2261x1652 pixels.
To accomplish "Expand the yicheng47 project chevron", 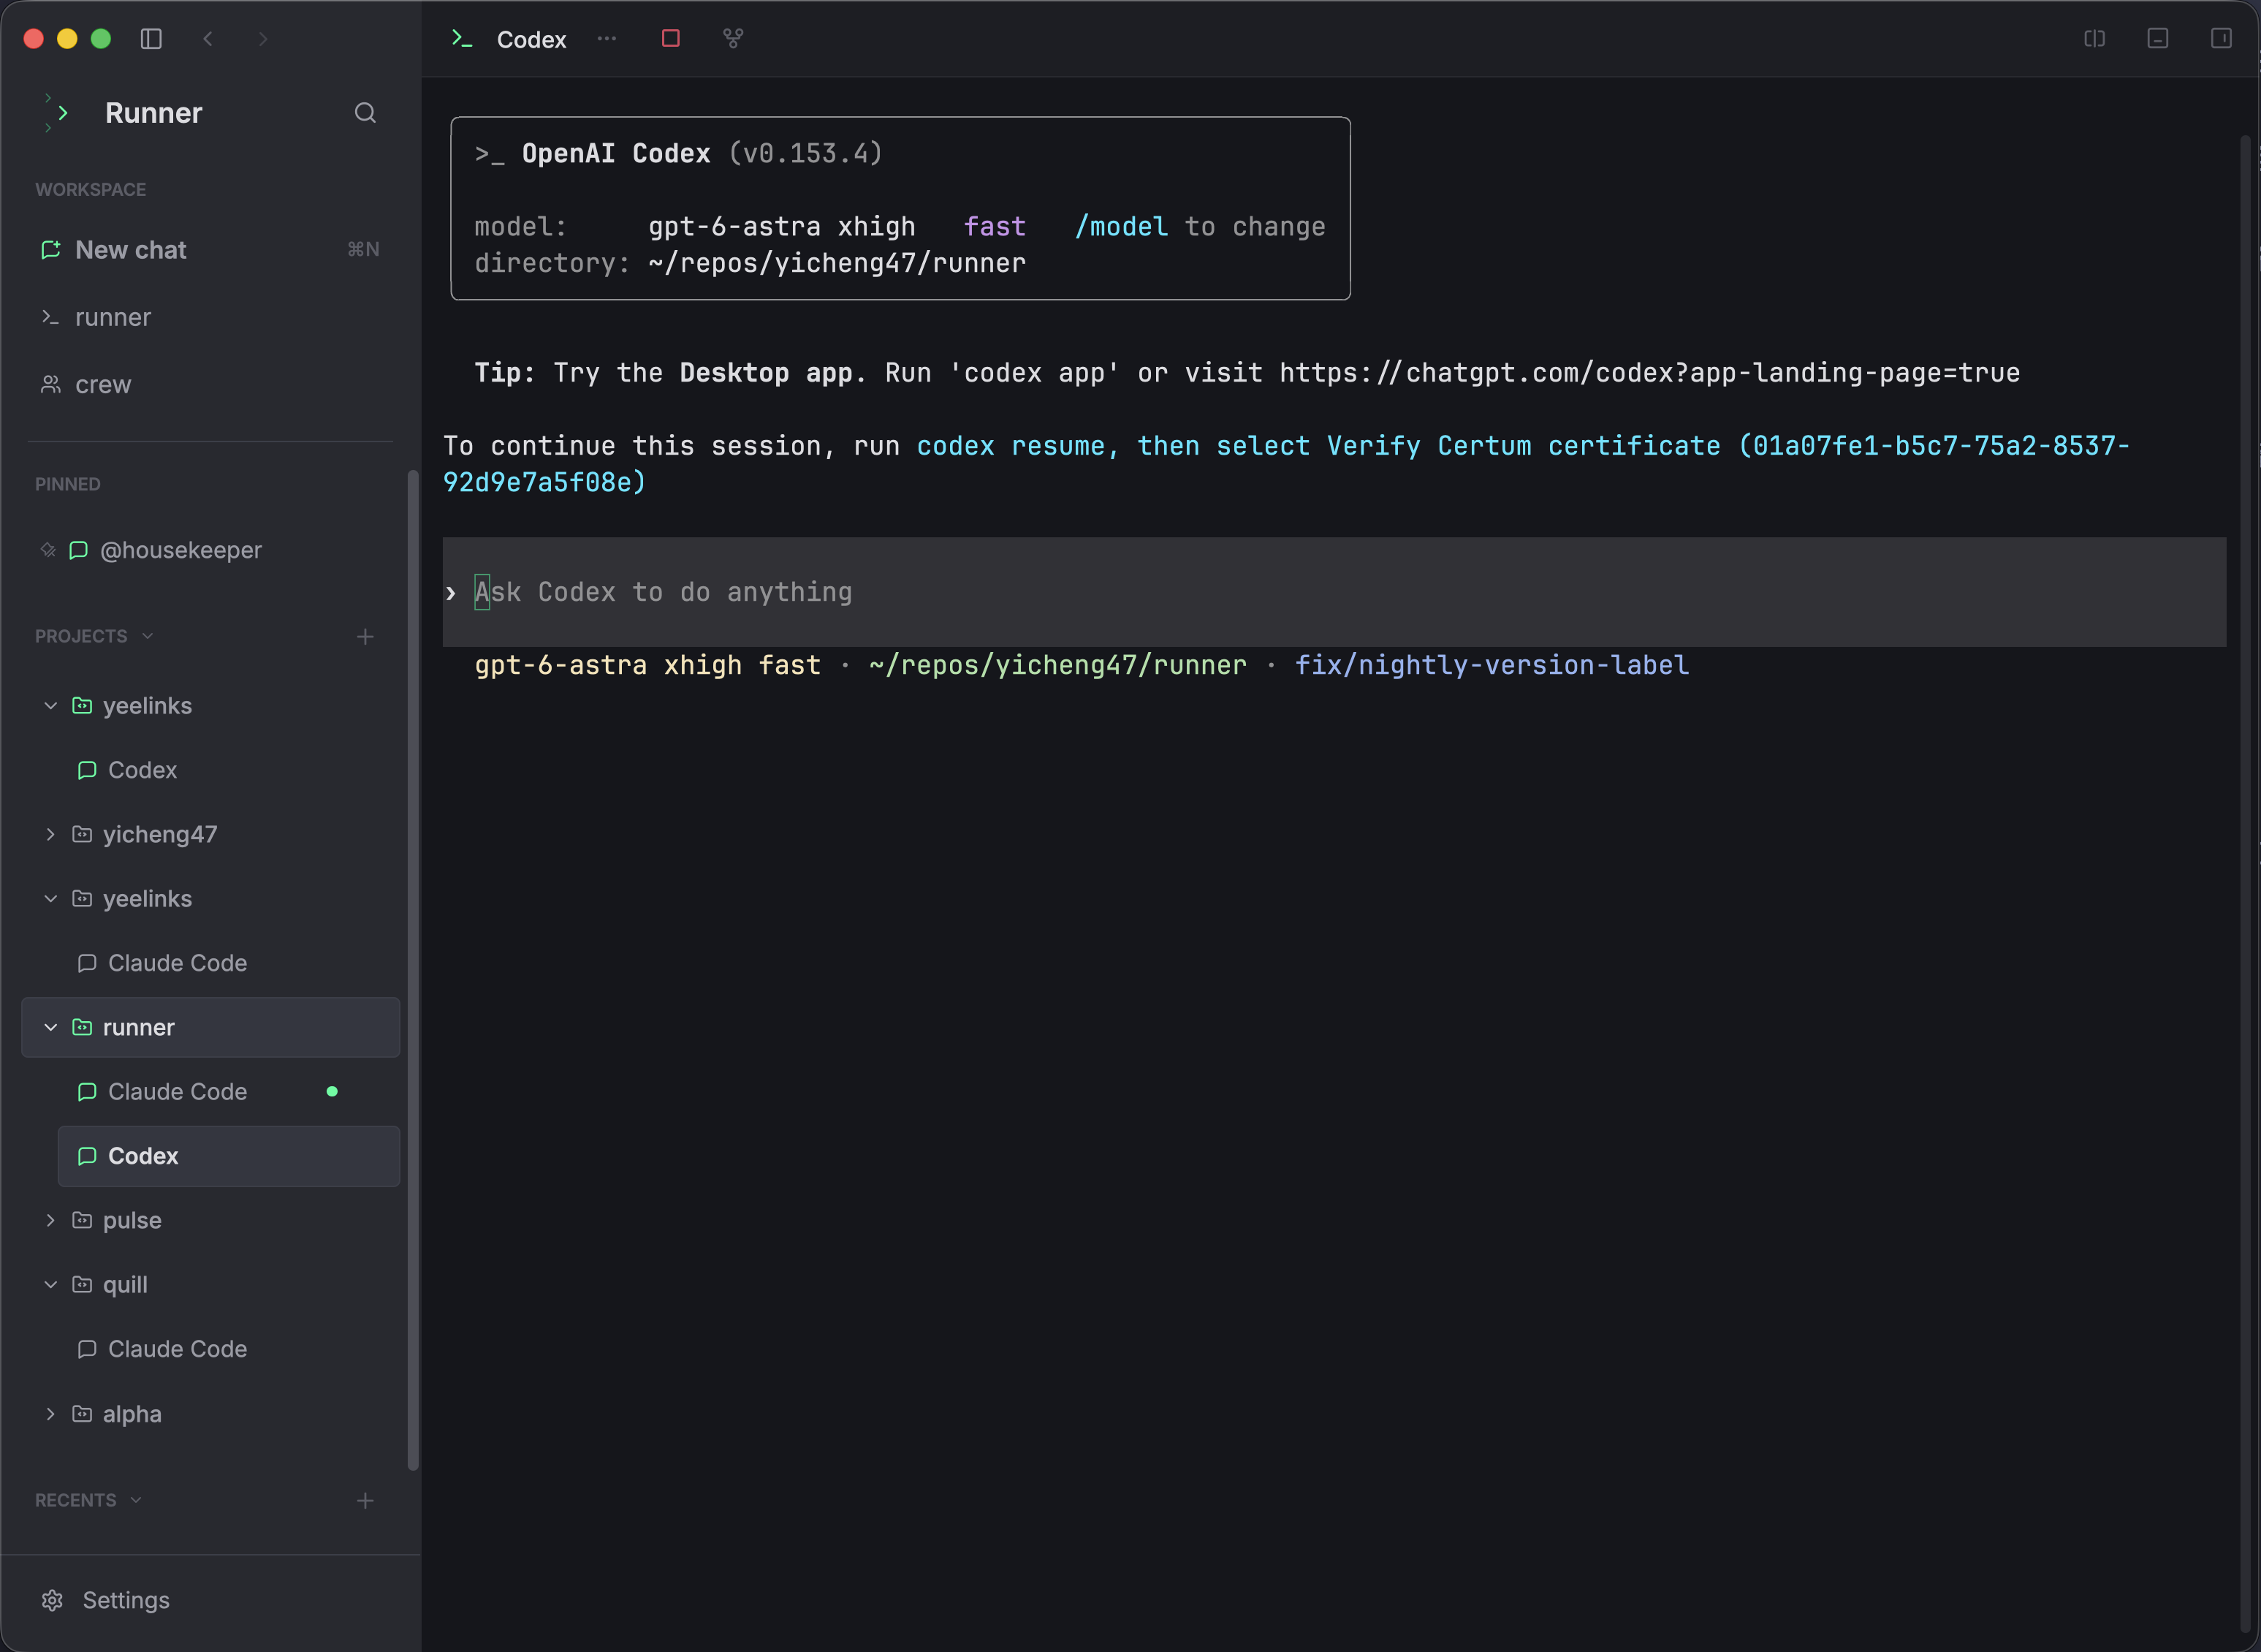I will pyautogui.click(x=50, y=834).
